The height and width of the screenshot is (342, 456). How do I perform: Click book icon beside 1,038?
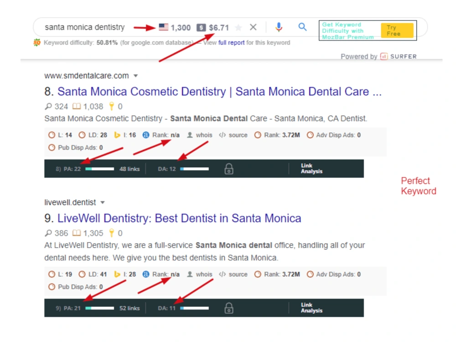coord(77,106)
